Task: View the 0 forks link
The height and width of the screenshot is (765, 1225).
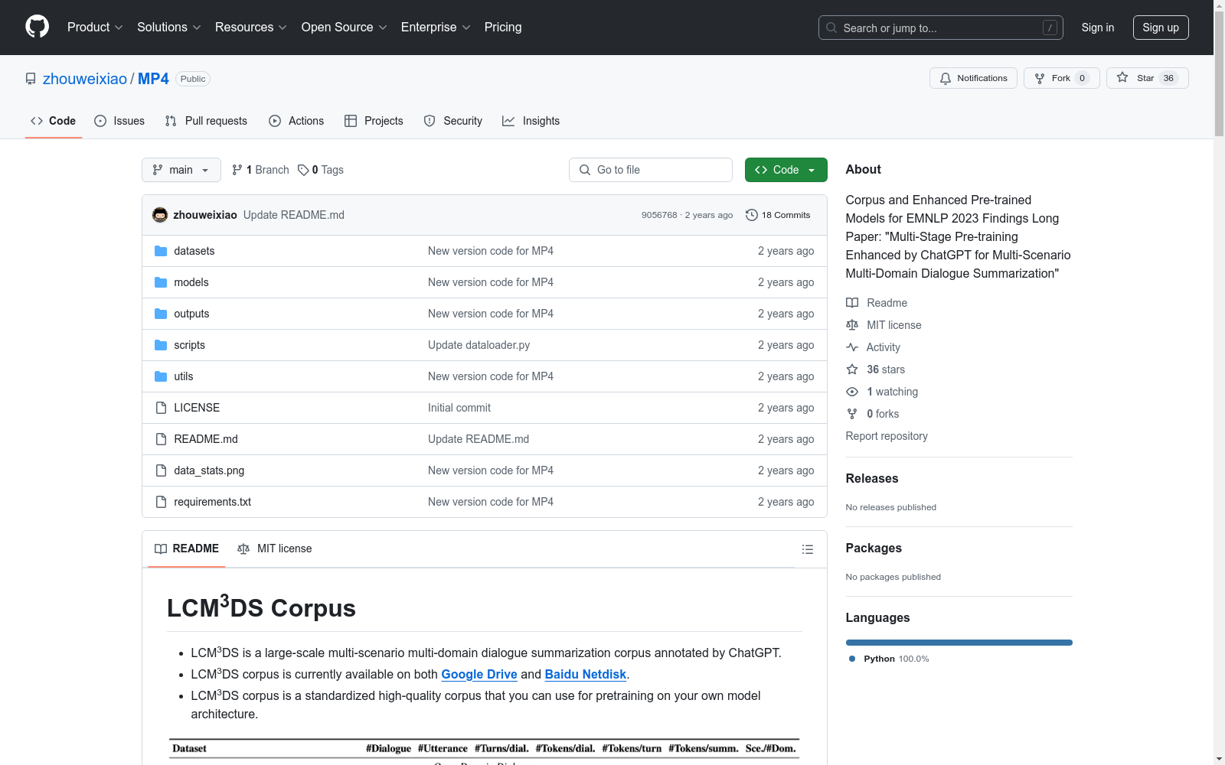Action: click(873, 414)
